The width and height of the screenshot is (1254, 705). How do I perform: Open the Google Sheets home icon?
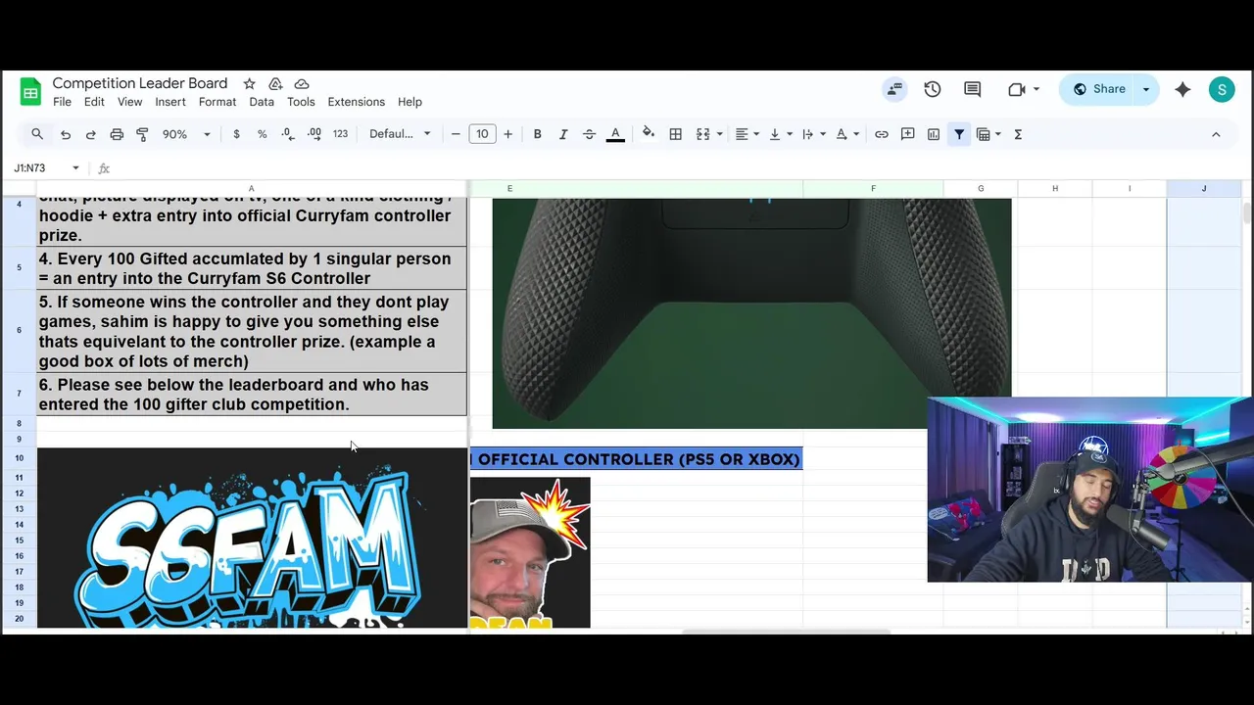(30, 92)
